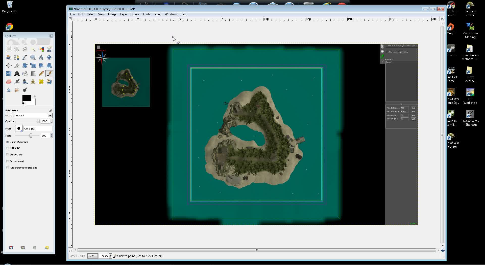Tick Clip camera position in map panel

tap(387, 52)
